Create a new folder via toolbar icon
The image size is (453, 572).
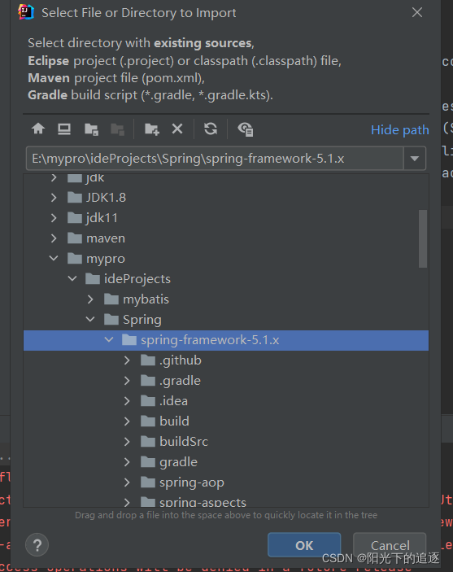(x=152, y=129)
